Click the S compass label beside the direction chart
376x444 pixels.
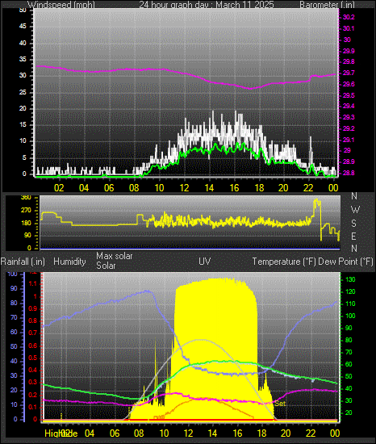pos(353,224)
